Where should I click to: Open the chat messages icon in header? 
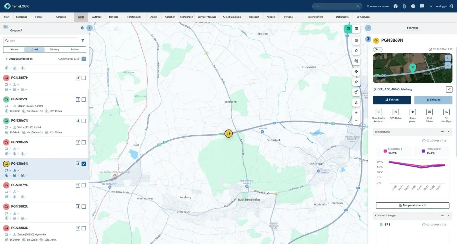click(422, 6)
